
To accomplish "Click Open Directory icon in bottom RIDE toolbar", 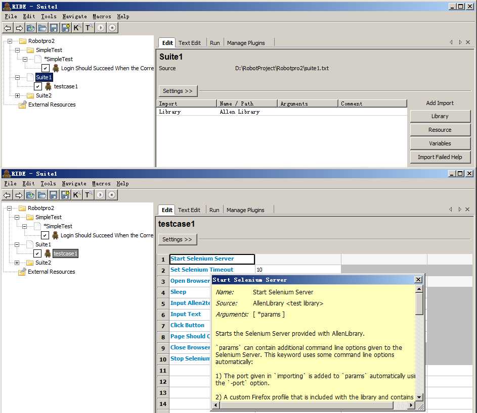I will tap(41, 195).
